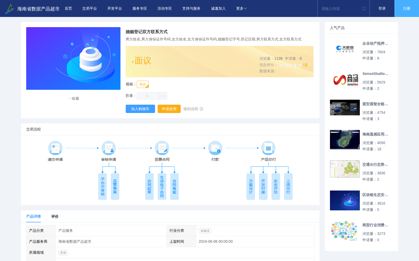Click the 开发对接 sub-step box
Screen dimensions: 419x261
click(263, 187)
